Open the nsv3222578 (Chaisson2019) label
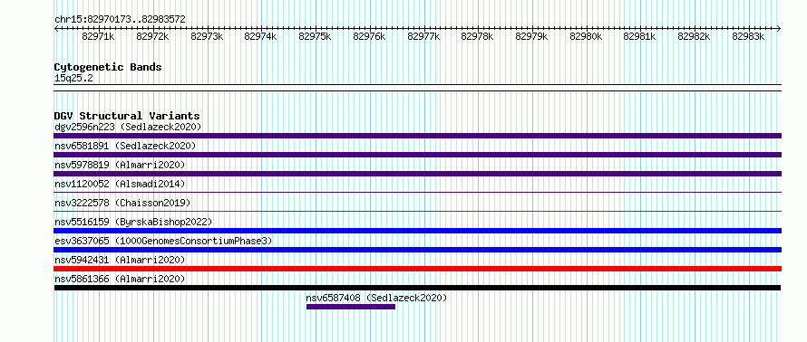Viewport: 807px width, 342px height. point(122,203)
